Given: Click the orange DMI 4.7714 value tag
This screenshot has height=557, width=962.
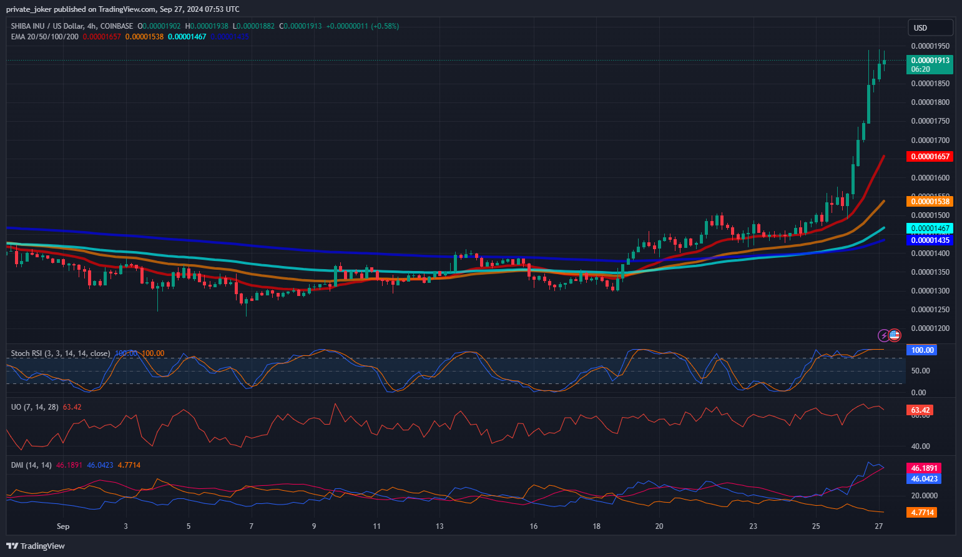Looking at the screenshot, I should [922, 513].
